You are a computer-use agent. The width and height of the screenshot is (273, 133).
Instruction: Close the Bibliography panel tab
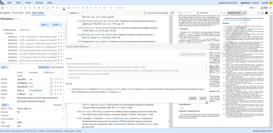point(14,19)
